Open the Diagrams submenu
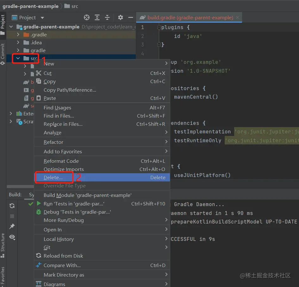Image resolution: width=299 pixels, height=287 pixels. coord(102,284)
